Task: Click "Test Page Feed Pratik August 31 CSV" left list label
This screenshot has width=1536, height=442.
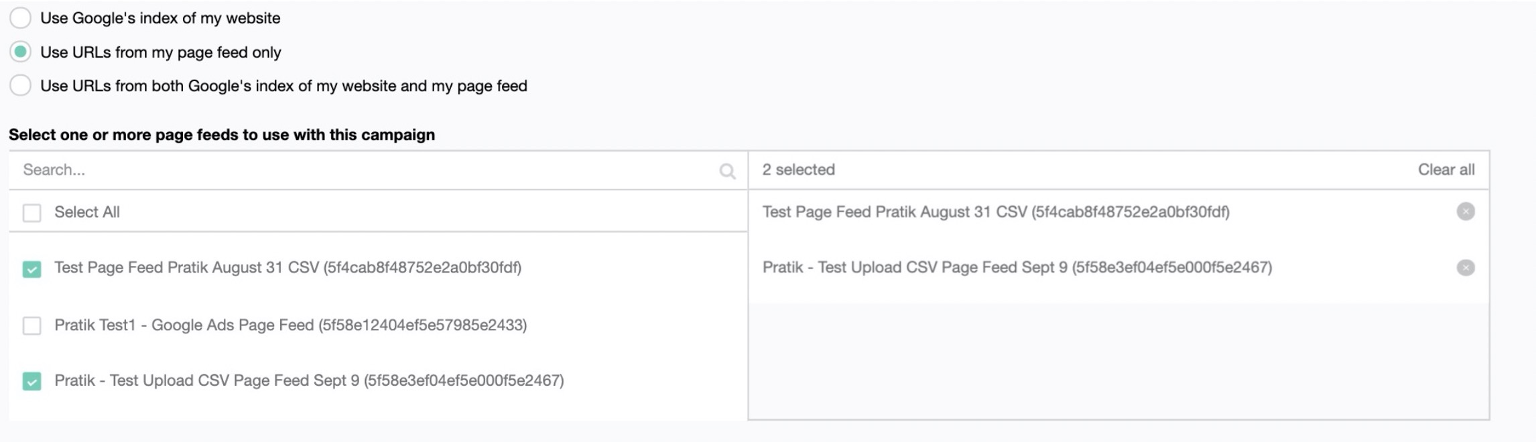Action: tap(287, 268)
